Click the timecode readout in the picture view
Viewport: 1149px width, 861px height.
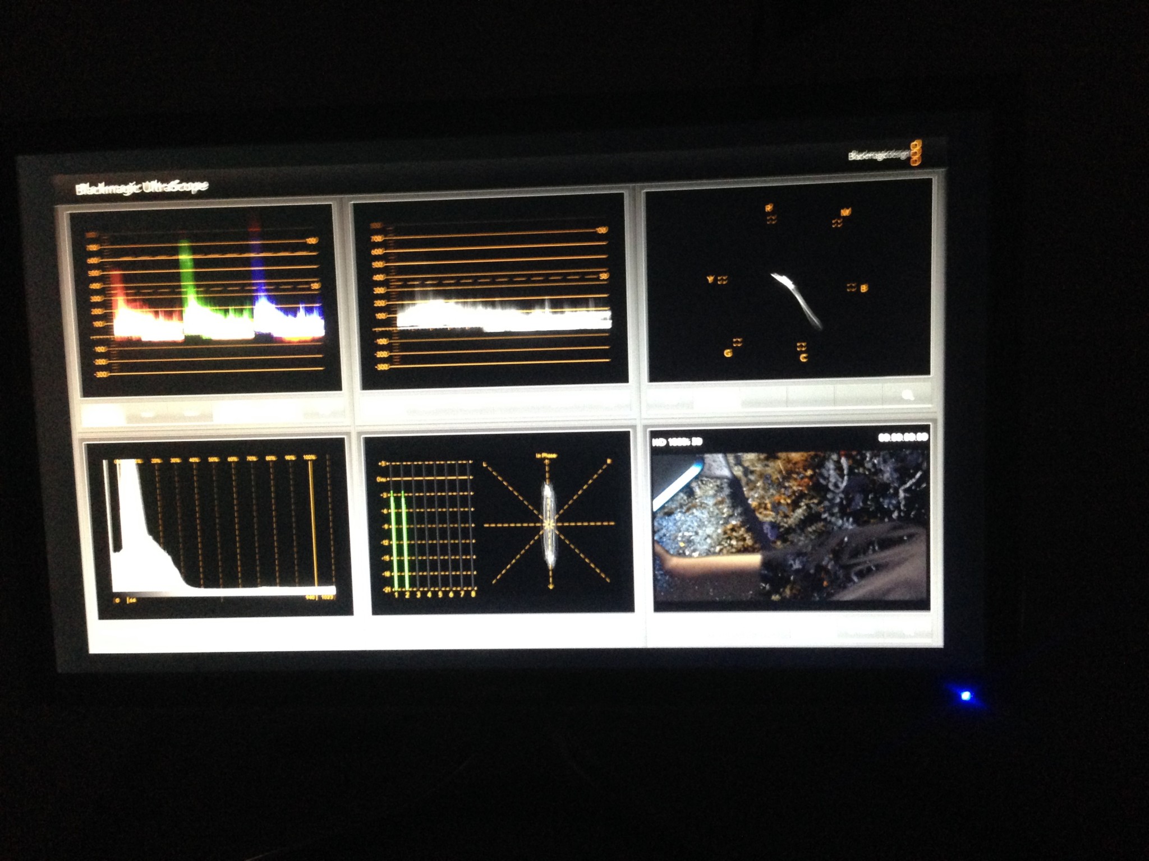coord(903,437)
